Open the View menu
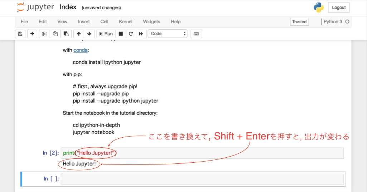The width and height of the screenshot is (367, 192). pos(62,21)
